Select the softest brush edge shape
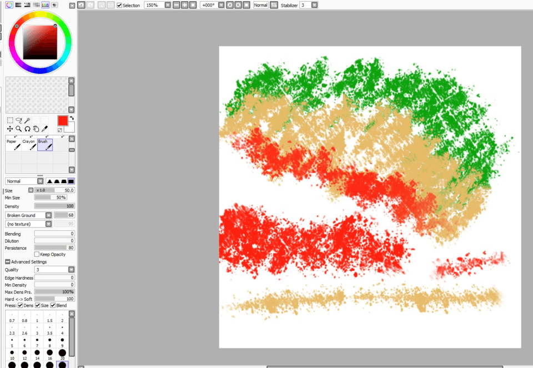Image resolution: width=533 pixels, height=368 pixels. [x=49, y=181]
